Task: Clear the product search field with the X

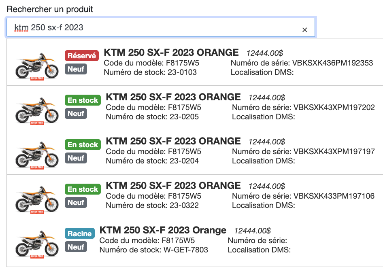Action: tap(304, 30)
